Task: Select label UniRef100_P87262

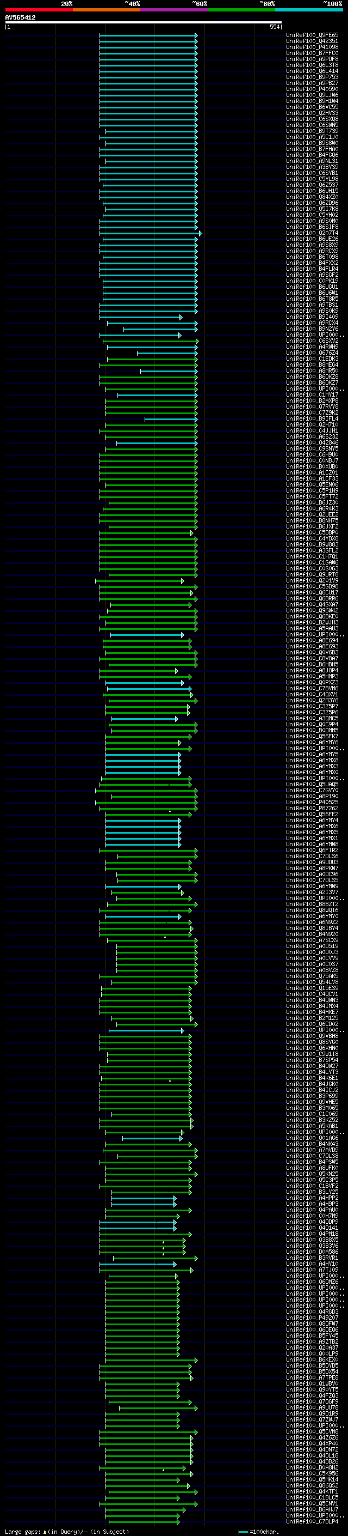Action: 312,808
